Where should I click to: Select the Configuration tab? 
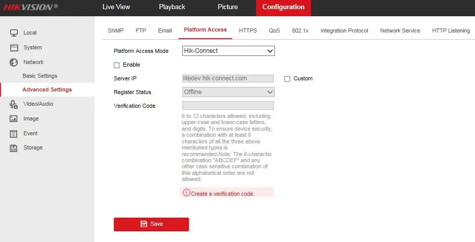point(283,8)
